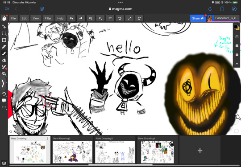Open the RandoTam_is_k... user profile
241x167 pixels.
[x=223, y=18]
